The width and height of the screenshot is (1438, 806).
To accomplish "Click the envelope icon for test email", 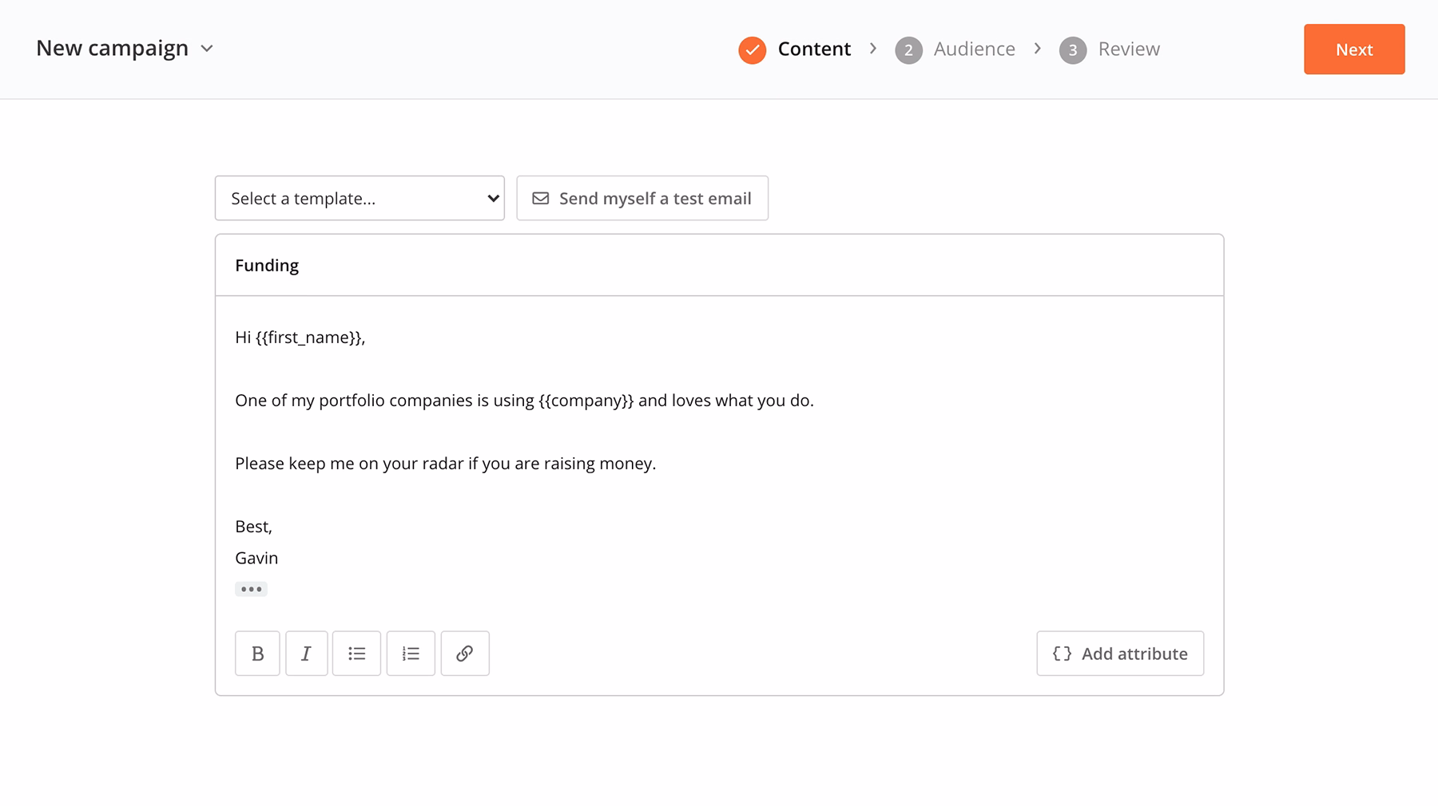I will 541,198.
